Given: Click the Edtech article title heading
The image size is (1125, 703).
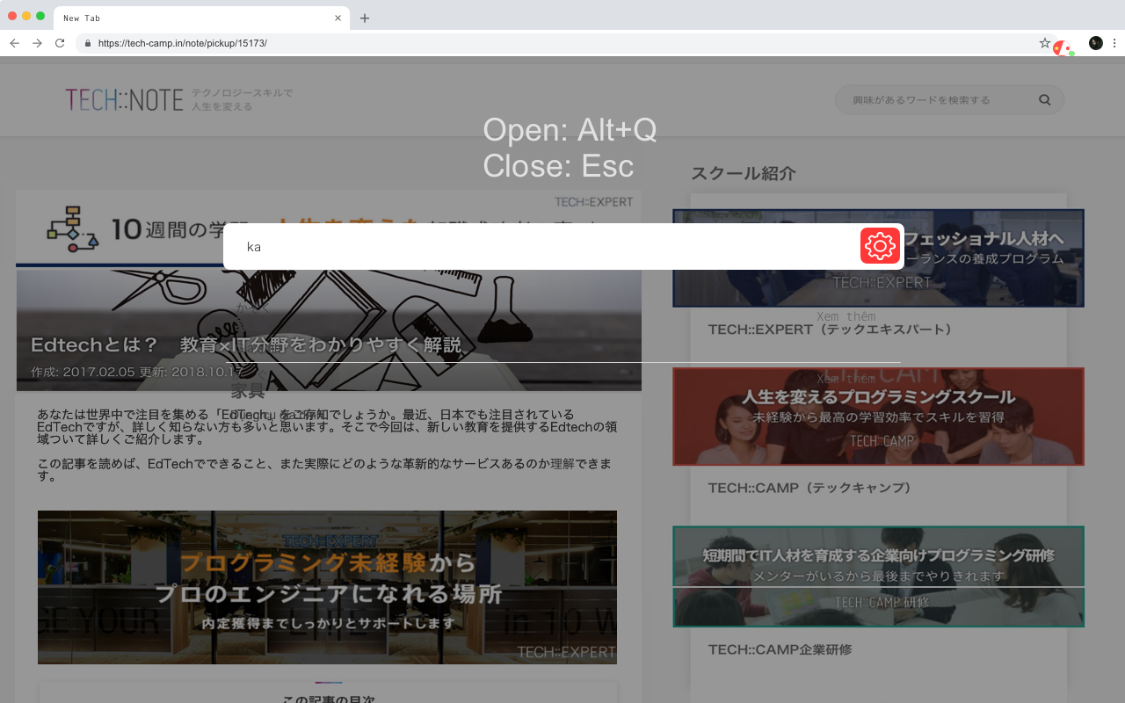Looking at the screenshot, I should 246,345.
